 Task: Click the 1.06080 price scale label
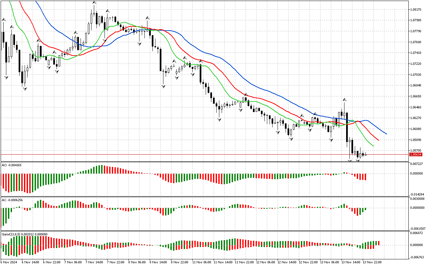[416, 129]
